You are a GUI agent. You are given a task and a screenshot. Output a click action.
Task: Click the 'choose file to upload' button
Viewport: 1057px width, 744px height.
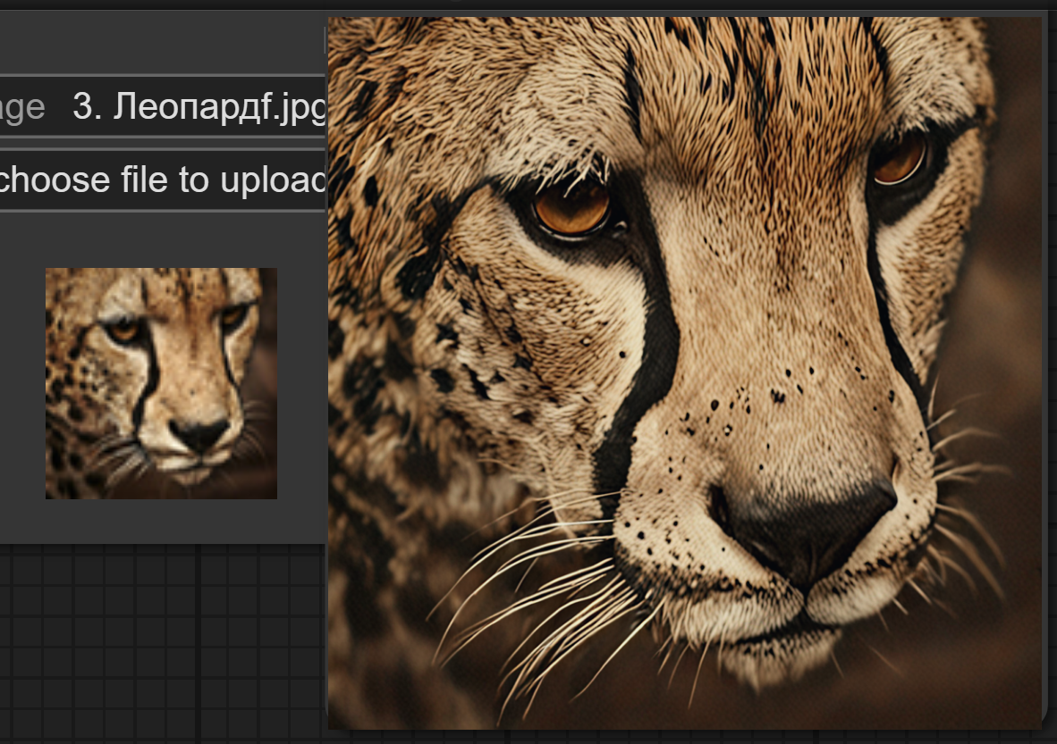click(x=161, y=180)
